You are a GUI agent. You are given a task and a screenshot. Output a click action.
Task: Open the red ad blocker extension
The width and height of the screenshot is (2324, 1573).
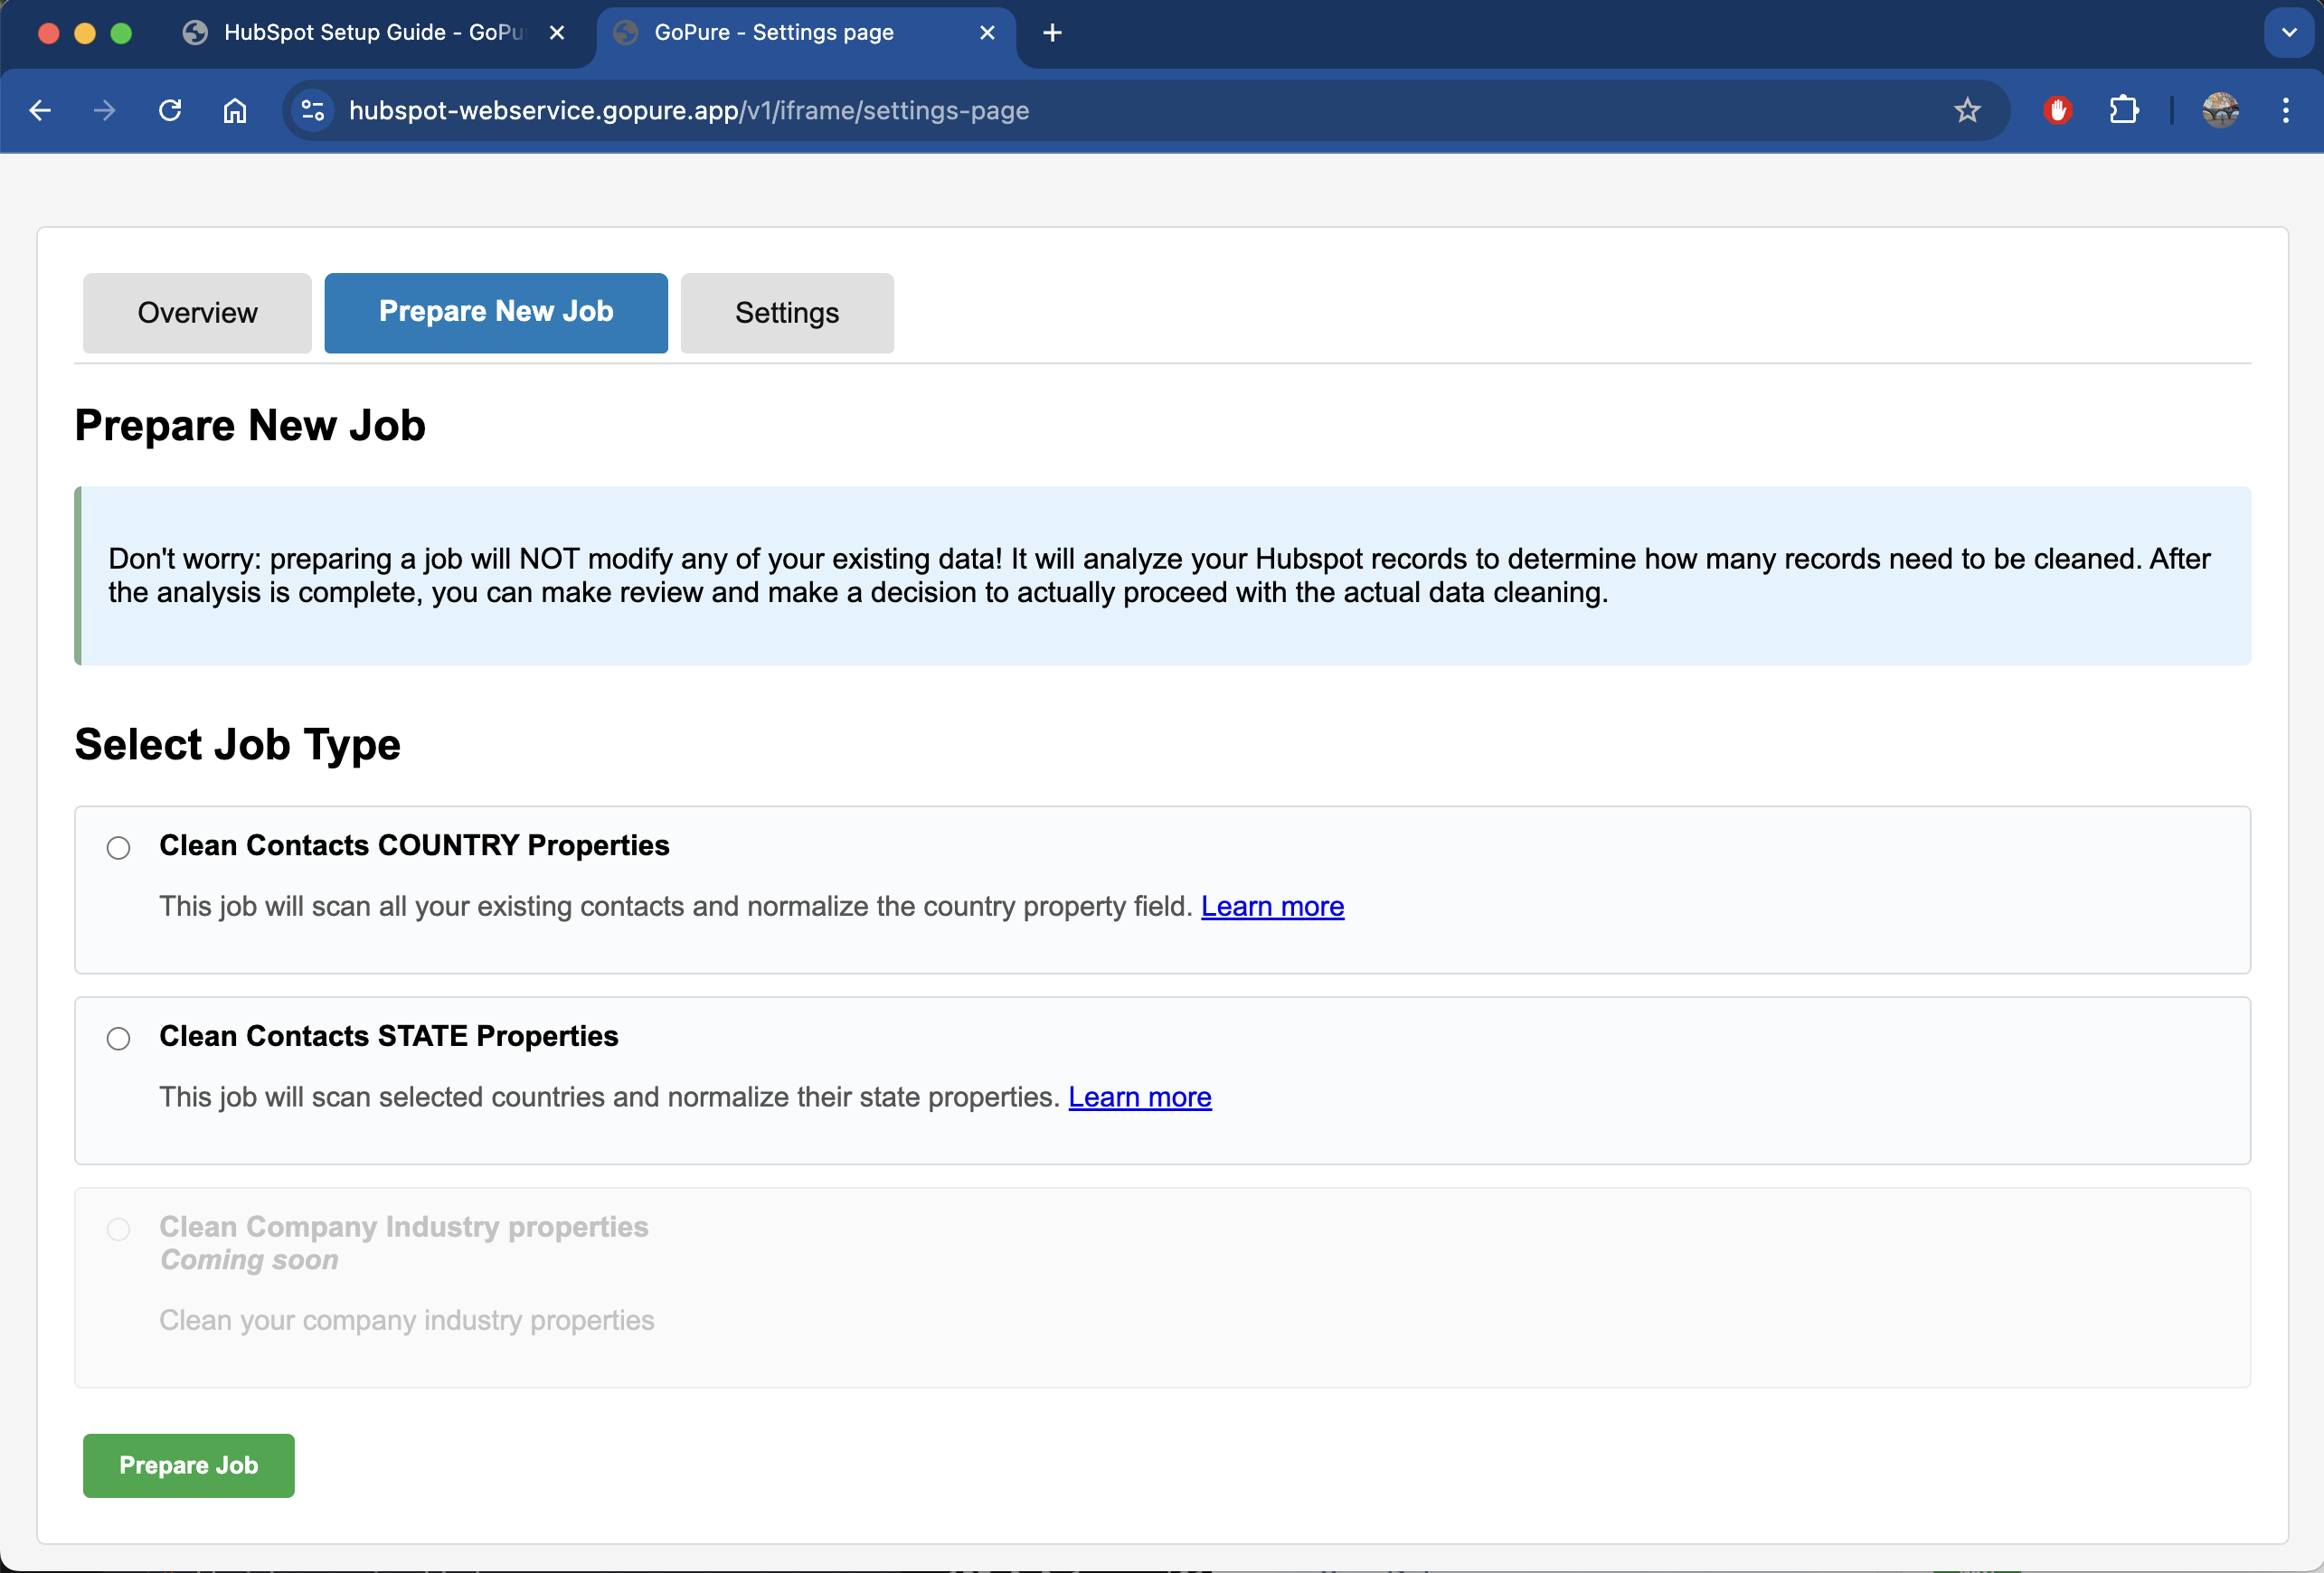[x=2057, y=110]
